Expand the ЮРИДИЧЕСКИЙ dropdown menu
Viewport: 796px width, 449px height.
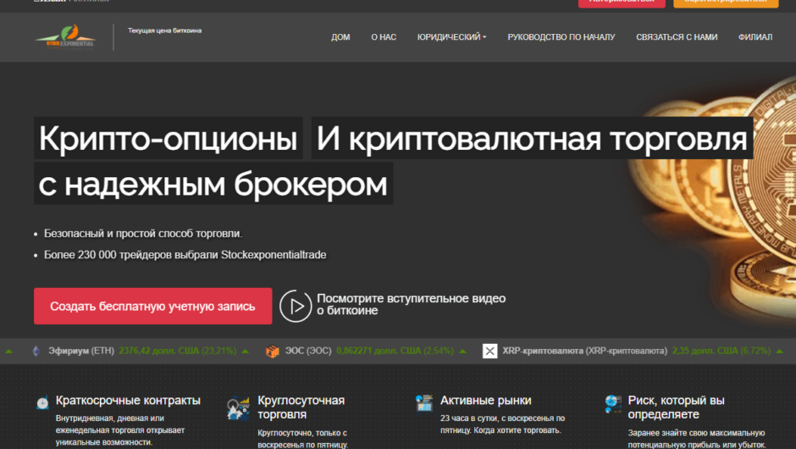click(452, 37)
